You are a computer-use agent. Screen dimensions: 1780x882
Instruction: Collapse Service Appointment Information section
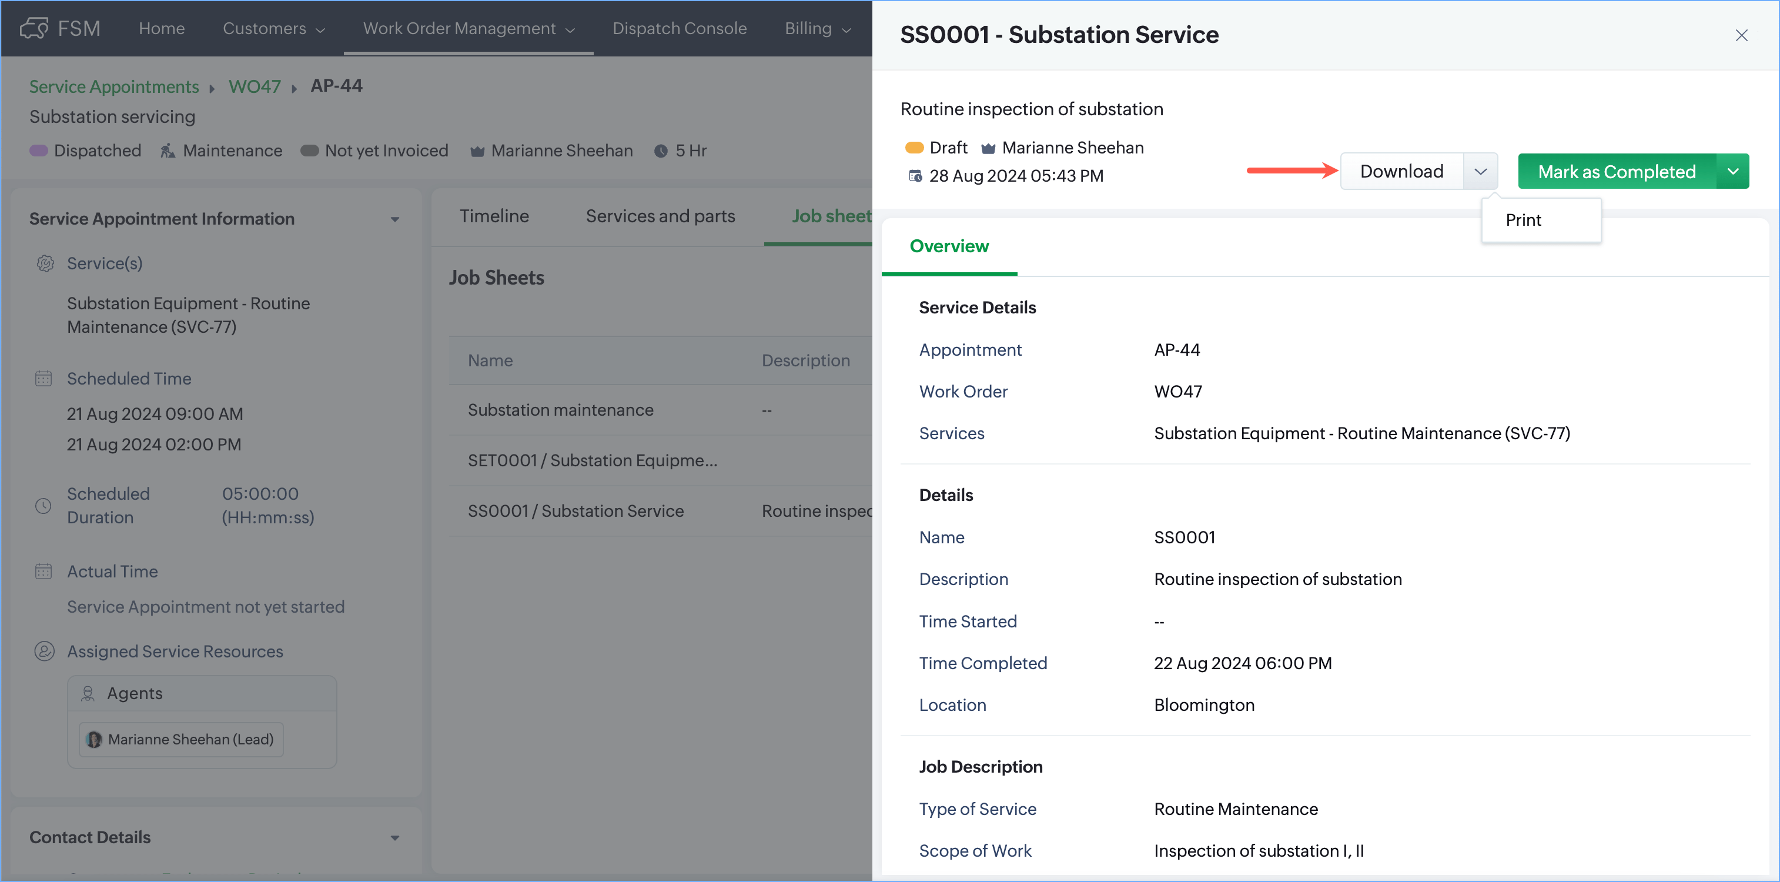[x=394, y=219]
